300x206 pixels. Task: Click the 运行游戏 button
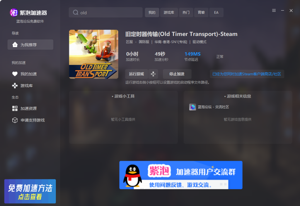coord(137,74)
